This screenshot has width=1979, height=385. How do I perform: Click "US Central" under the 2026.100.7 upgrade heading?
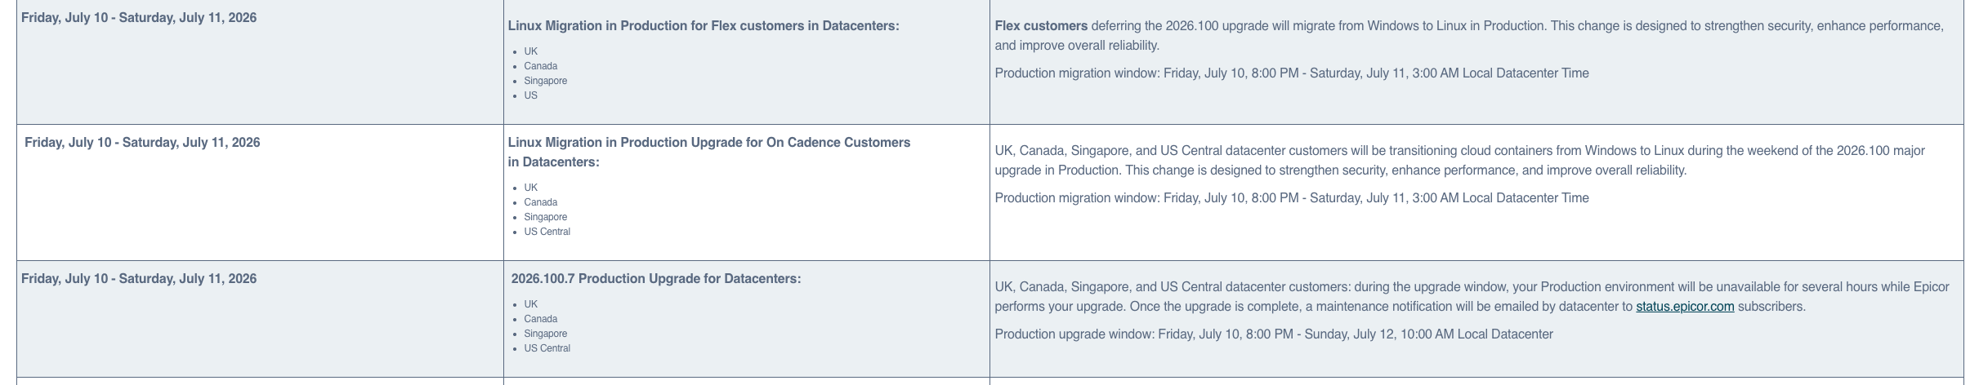pyautogui.click(x=547, y=348)
